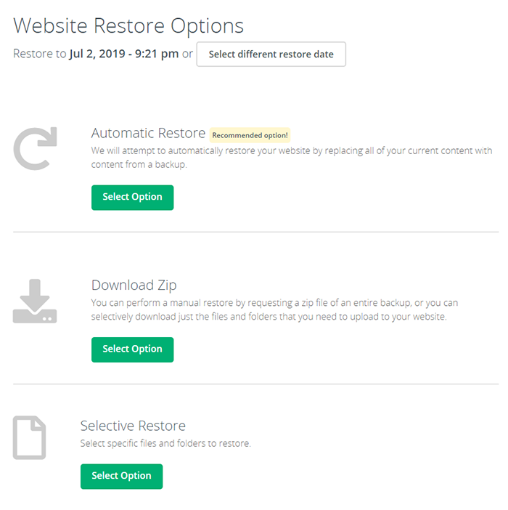The width and height of the screenshot is (508, 510).
Task: Click the divider line below Automatic Restore
Action: (x=255, y=232)
